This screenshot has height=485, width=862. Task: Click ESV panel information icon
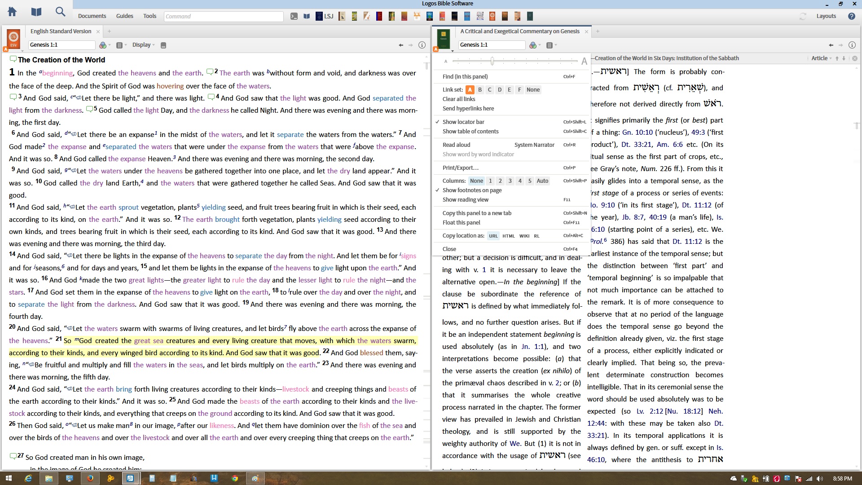(x=422, y=45)
